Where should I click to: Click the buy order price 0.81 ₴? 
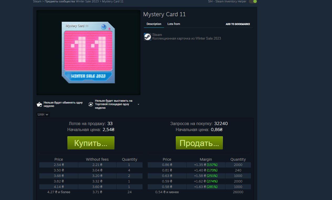(x=167, y=170)
